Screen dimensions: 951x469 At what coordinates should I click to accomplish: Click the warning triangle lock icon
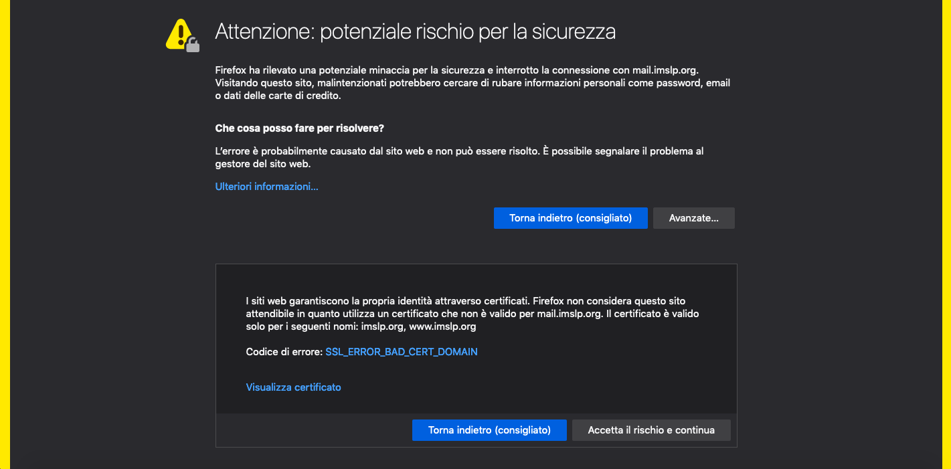(x=183, y=35)
